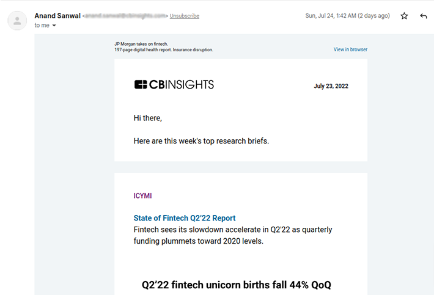This screenshot has width=434, height=295.
Task: Star this email from Anand Sanwal
Action: (404, 16)
